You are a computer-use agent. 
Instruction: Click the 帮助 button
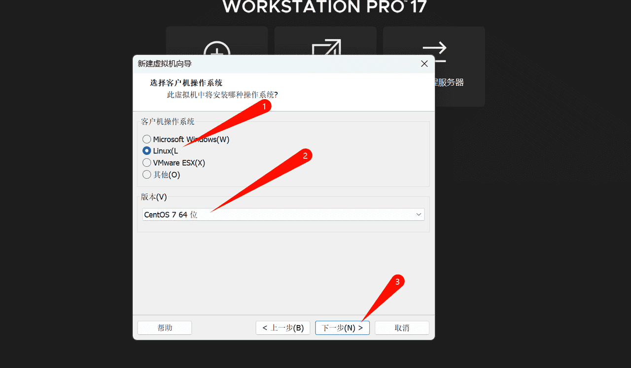tap(165, 328)
